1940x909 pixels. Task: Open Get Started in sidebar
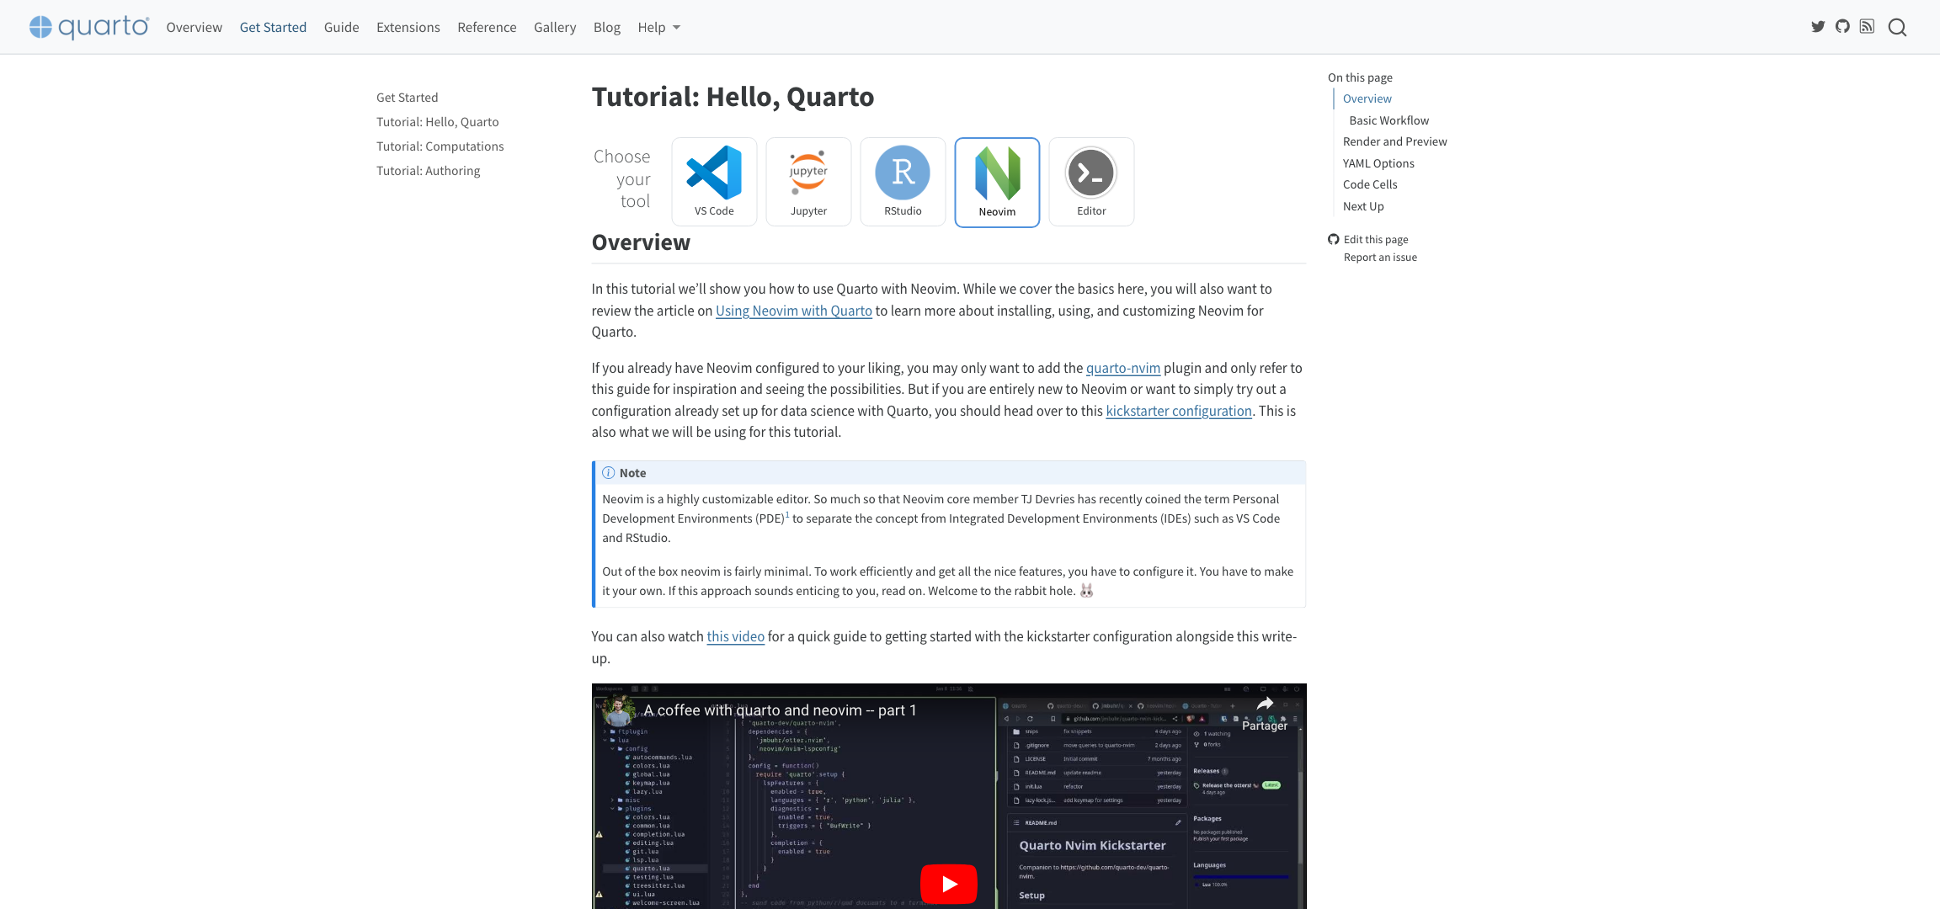(x=408, y=98)
